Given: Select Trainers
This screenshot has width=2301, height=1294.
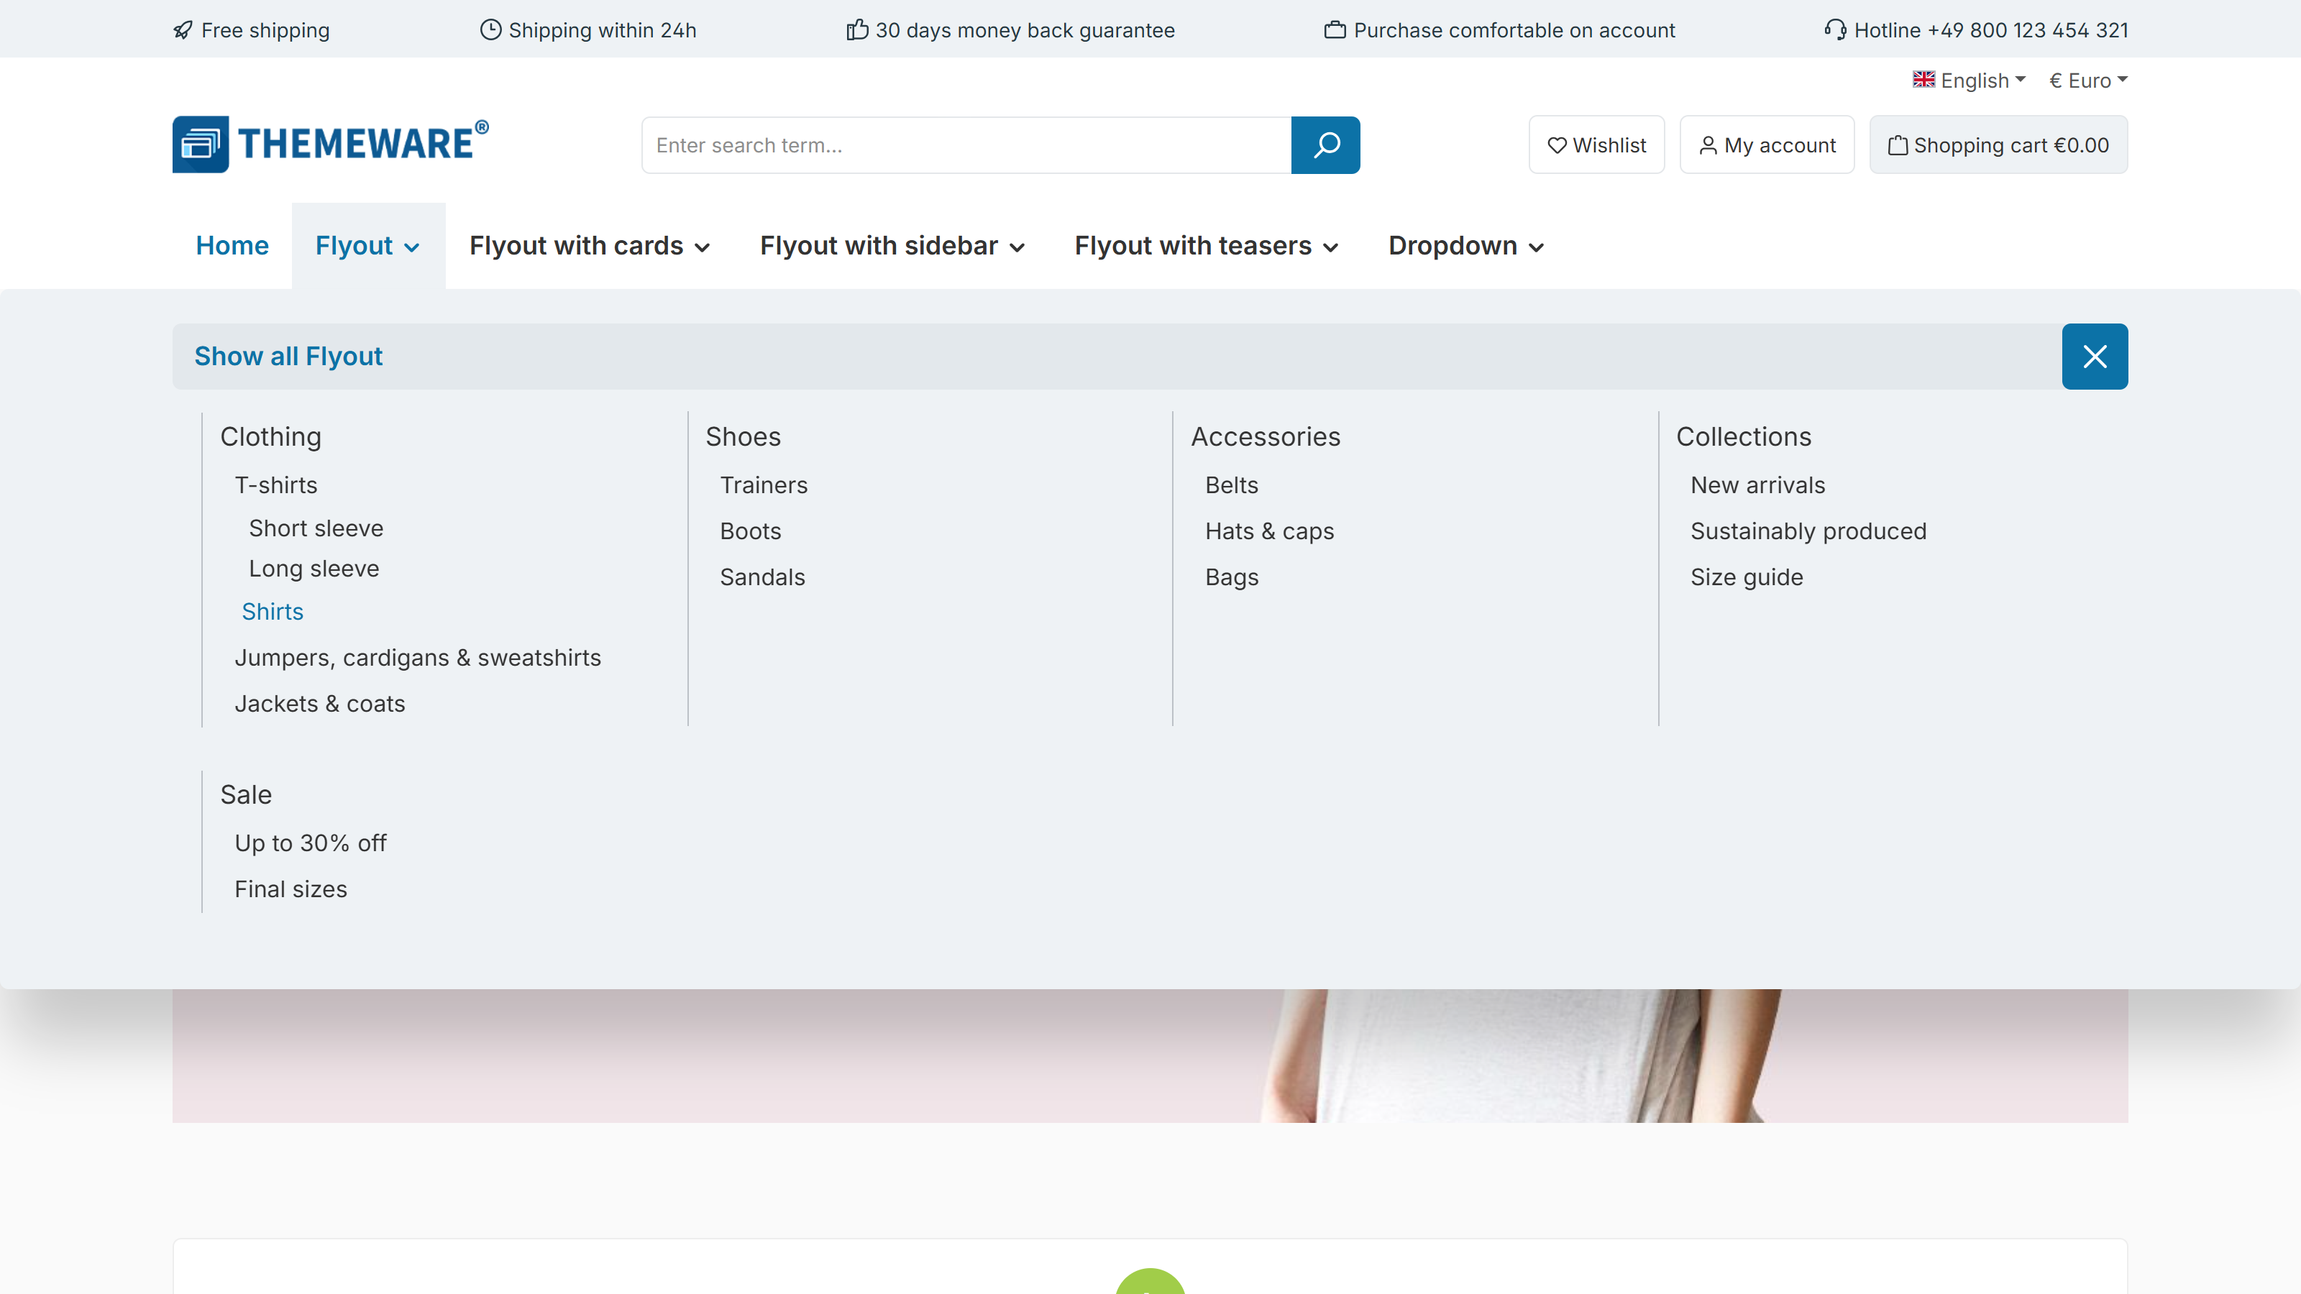Looking at the screenshot, I should point(764,485).
